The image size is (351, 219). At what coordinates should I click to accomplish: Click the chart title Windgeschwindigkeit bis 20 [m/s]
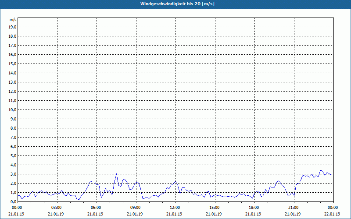[177, 4]
